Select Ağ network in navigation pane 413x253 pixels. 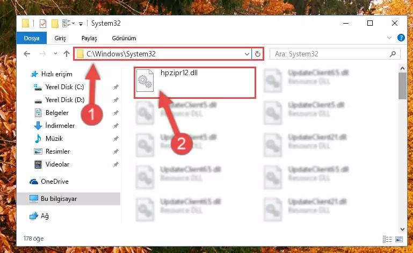click(x=45, y=216)
